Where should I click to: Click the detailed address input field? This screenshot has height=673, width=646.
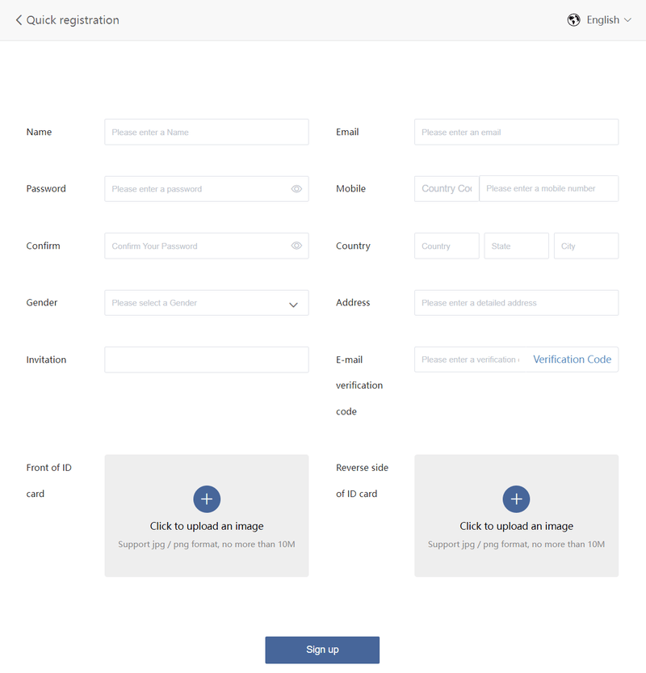[x=517, y=303]
